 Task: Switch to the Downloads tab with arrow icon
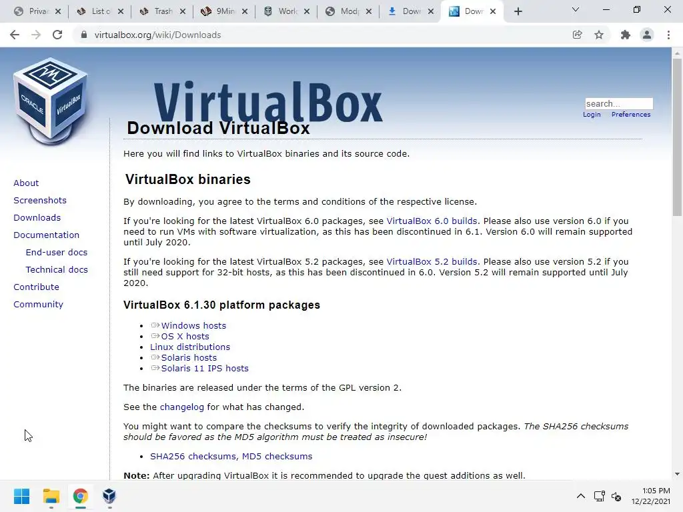coord(405,11)
